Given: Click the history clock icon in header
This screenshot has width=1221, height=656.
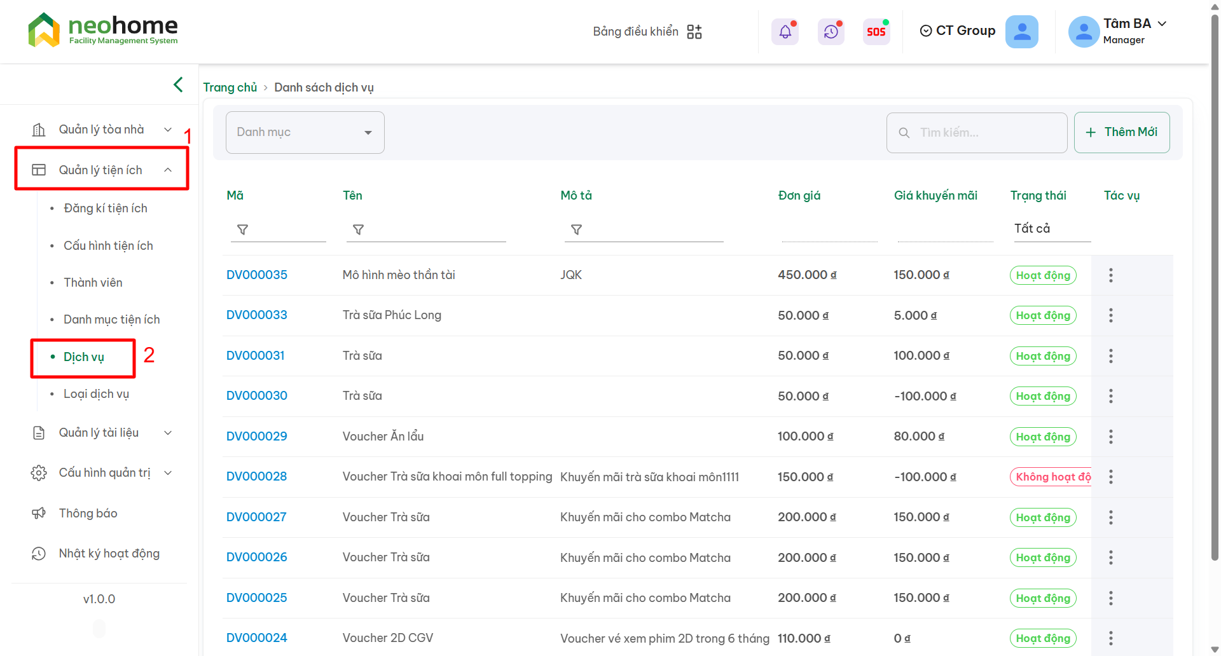Looking at the screenshot, I should (831, 32).
